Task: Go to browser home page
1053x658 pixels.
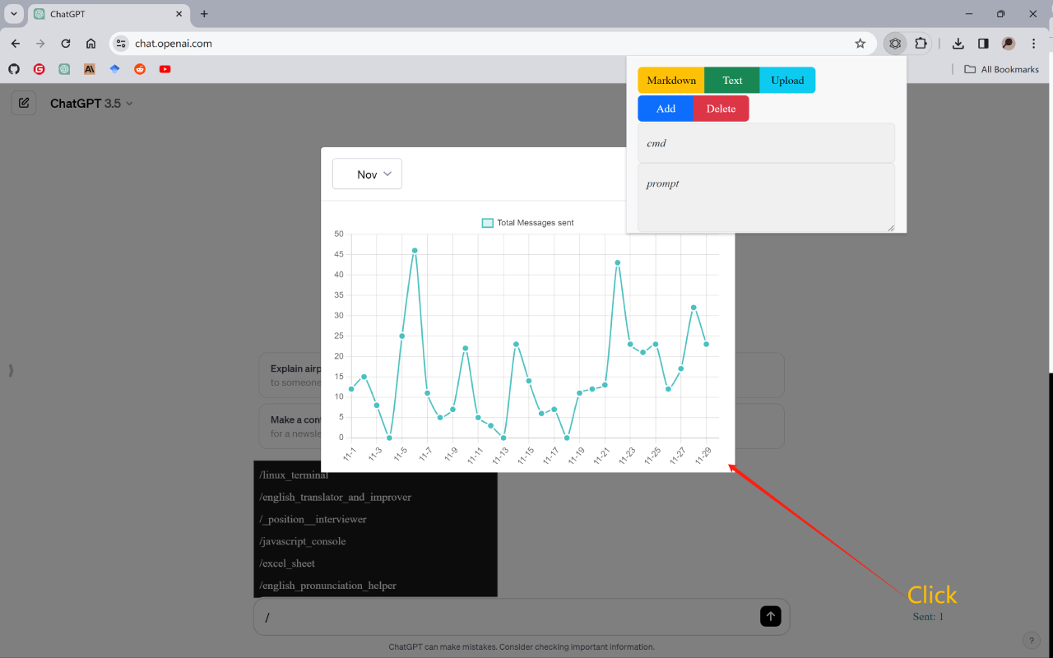Action: click(90, 44)
